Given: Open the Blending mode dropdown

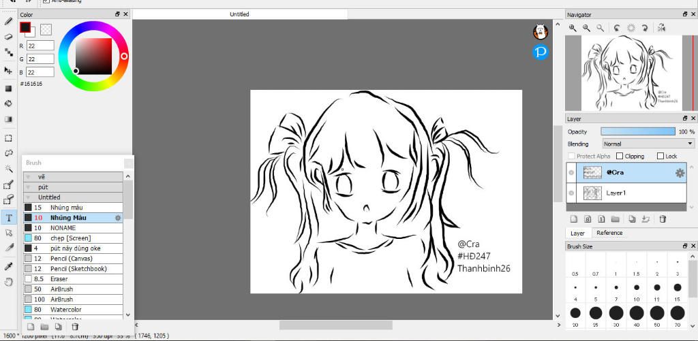Looking at the screenshot, I should pos(648,144).
